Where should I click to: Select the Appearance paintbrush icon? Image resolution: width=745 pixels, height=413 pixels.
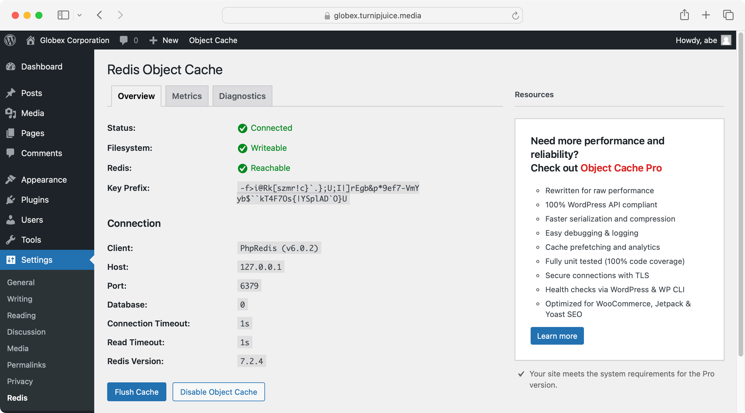[x=11, y=180]
